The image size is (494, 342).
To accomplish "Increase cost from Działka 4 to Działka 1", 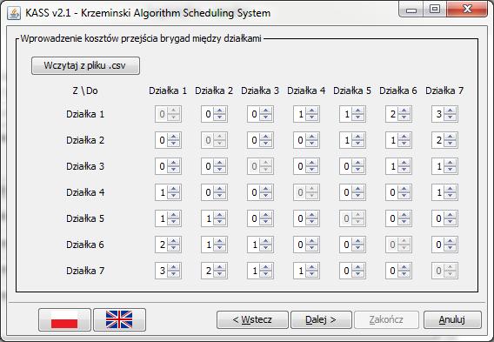I will pyautogui.click(x=174, y=189).
